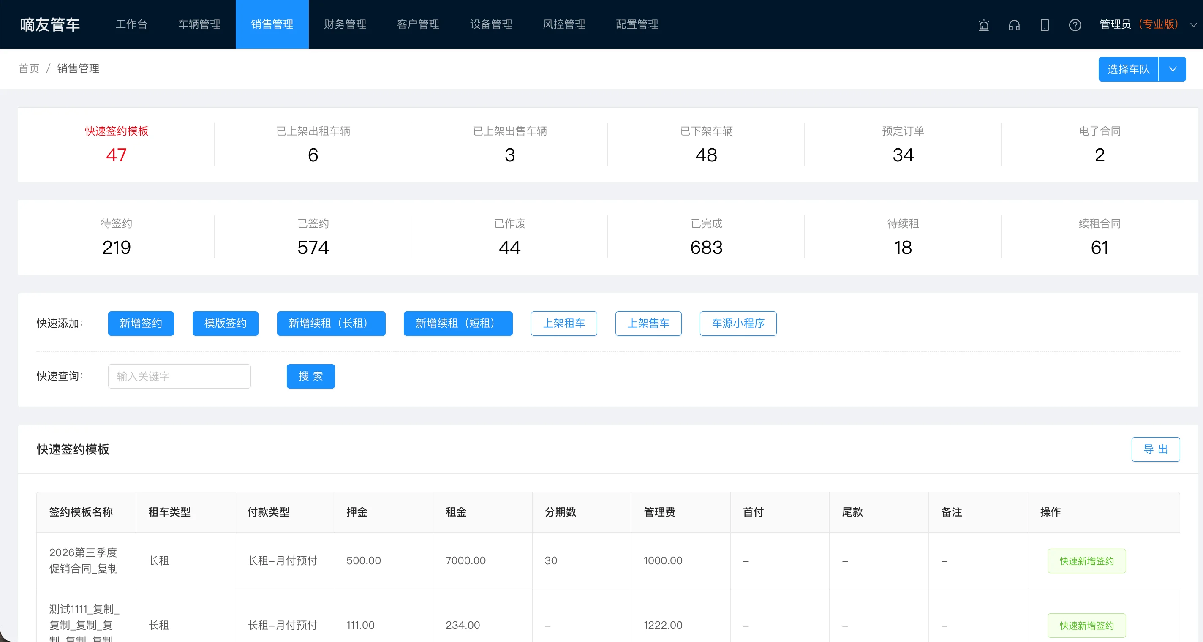Show the 待签约 contracts count card
Image resolution: width=1203 pixels, height=642 pixels.
point(116,237)
